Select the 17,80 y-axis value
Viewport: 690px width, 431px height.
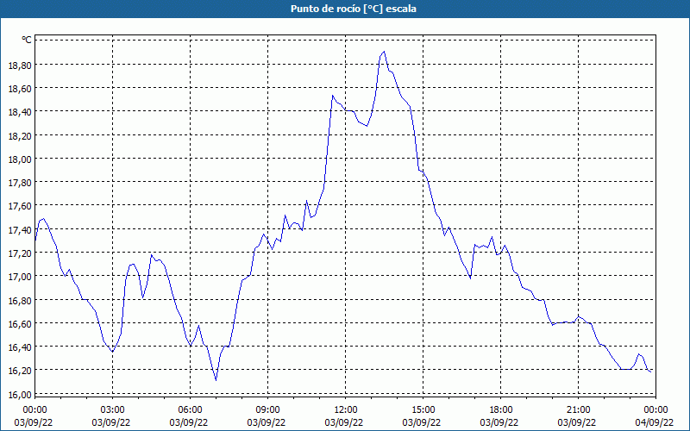(x=20, y=183)
